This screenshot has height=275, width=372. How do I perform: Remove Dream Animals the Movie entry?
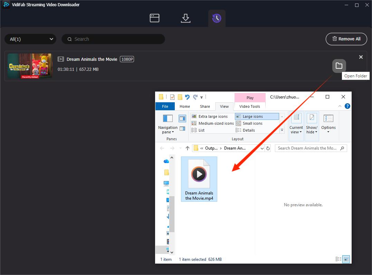point(361,57)
